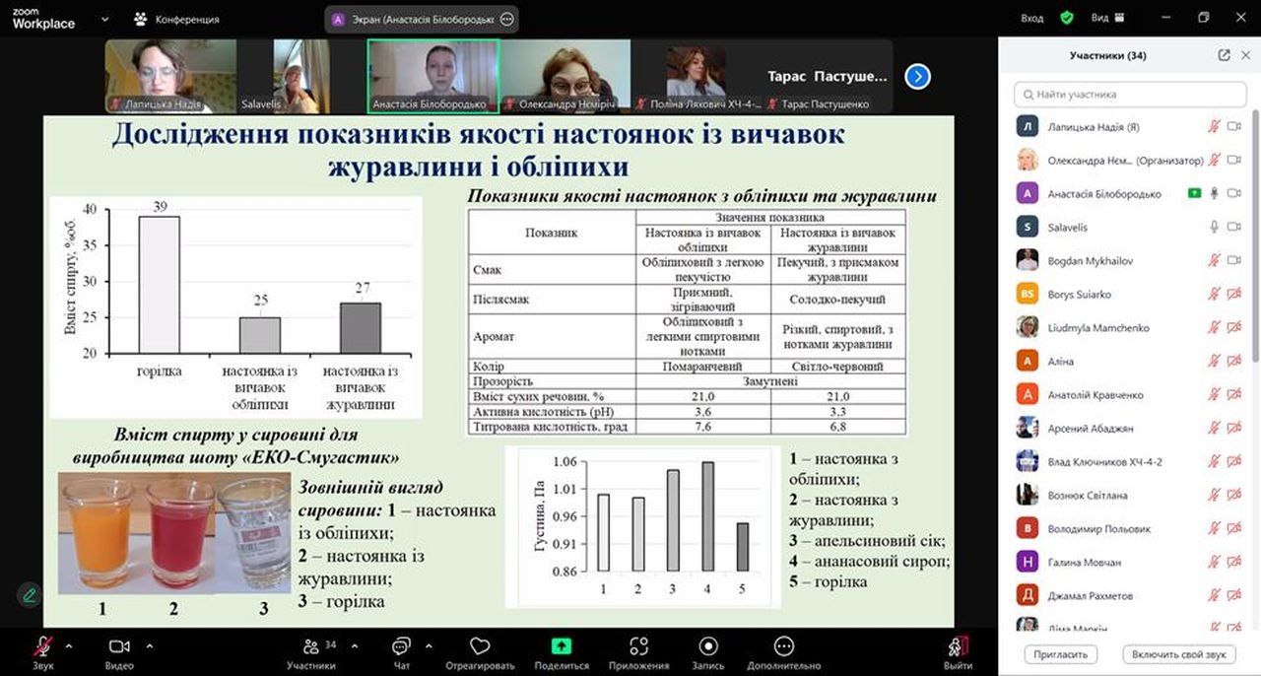
Task: Start camera with Видео button
Action: pyautogui.click(x=119, y=652)
